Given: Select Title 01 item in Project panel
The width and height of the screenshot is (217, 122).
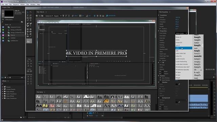Looking at the screenshot, I should pyautogui.click(x=13, y=35).
